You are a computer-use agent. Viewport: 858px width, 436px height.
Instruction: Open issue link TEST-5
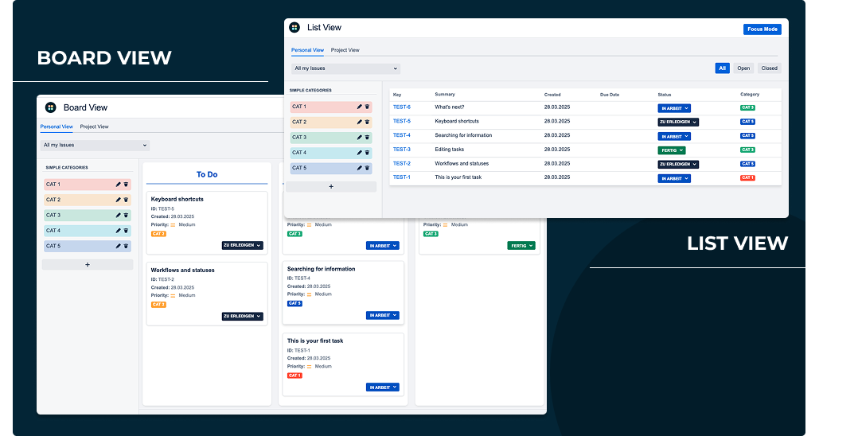[x=402, y=121]
